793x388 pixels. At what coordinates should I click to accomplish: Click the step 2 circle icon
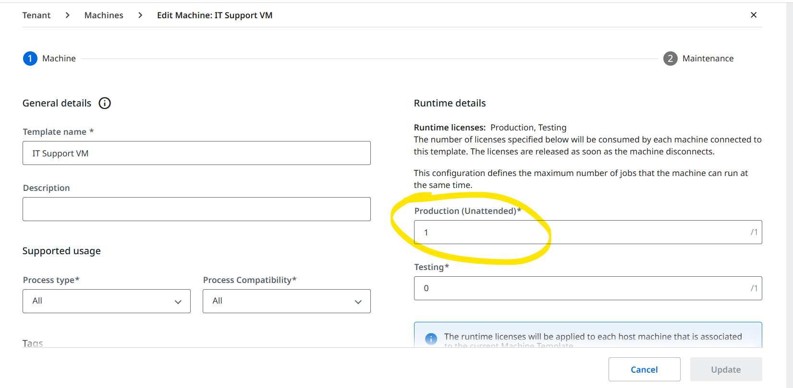670,59
